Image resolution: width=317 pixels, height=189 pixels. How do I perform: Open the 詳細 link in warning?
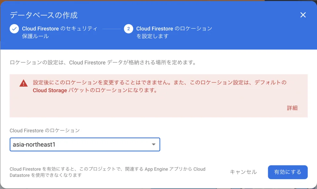pos(292,108)
